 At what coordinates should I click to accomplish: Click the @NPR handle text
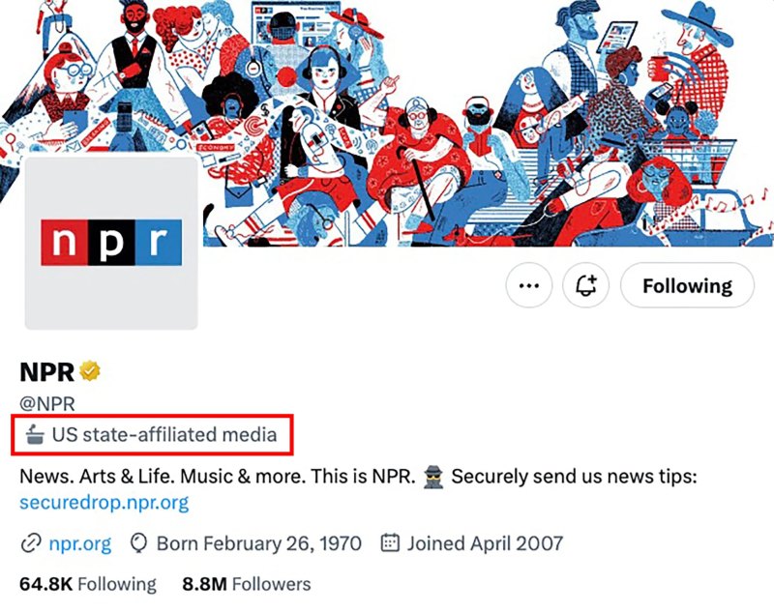click(x=47, y=403)
